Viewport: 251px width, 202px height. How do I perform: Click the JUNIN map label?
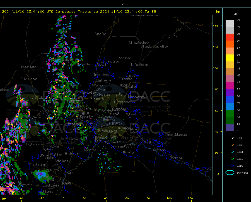click(113, 131)
